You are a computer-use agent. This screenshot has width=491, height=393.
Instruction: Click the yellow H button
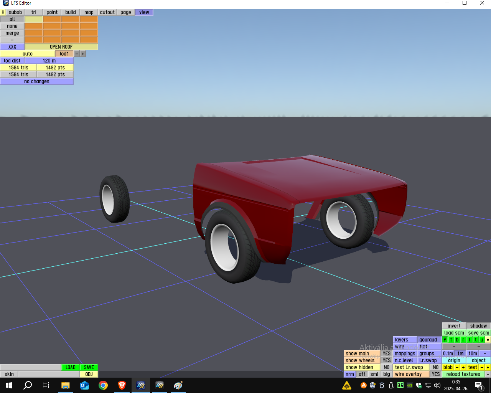click(3, 12)
